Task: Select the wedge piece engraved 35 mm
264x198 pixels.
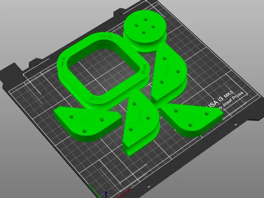Action: click(x=87, y=124)
